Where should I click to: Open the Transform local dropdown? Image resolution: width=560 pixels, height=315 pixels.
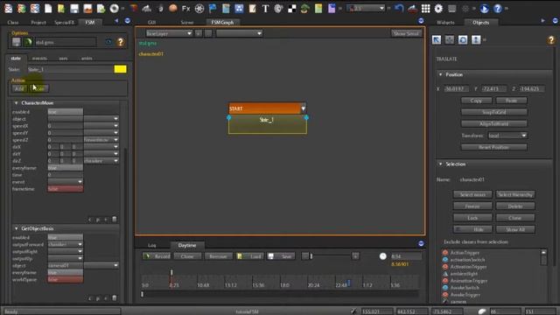pos(507,136)
